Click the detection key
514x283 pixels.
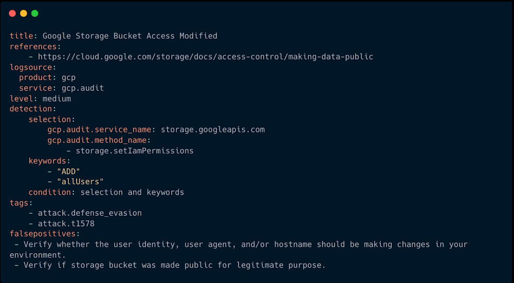click(x=31, y=109)
